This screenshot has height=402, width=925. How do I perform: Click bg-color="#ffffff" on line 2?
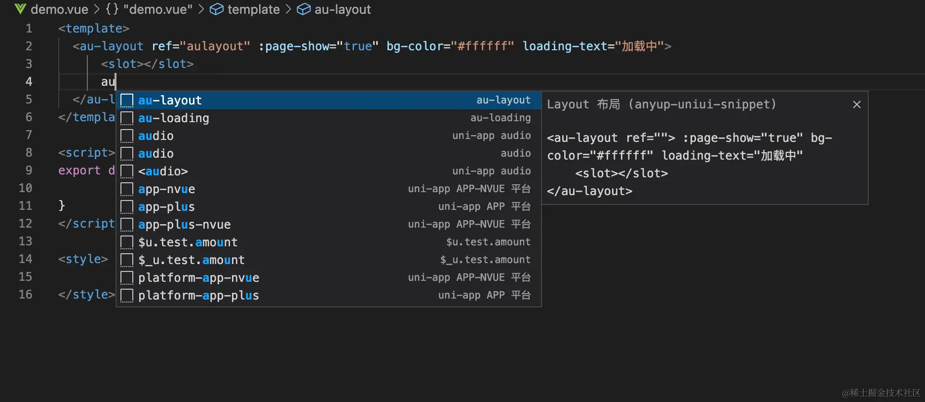[450, 46]
